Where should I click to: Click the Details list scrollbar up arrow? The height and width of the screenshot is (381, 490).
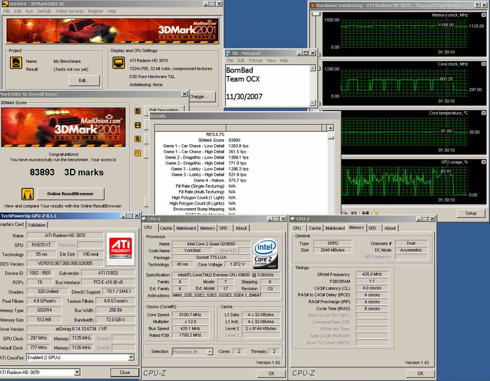(331, 128)
